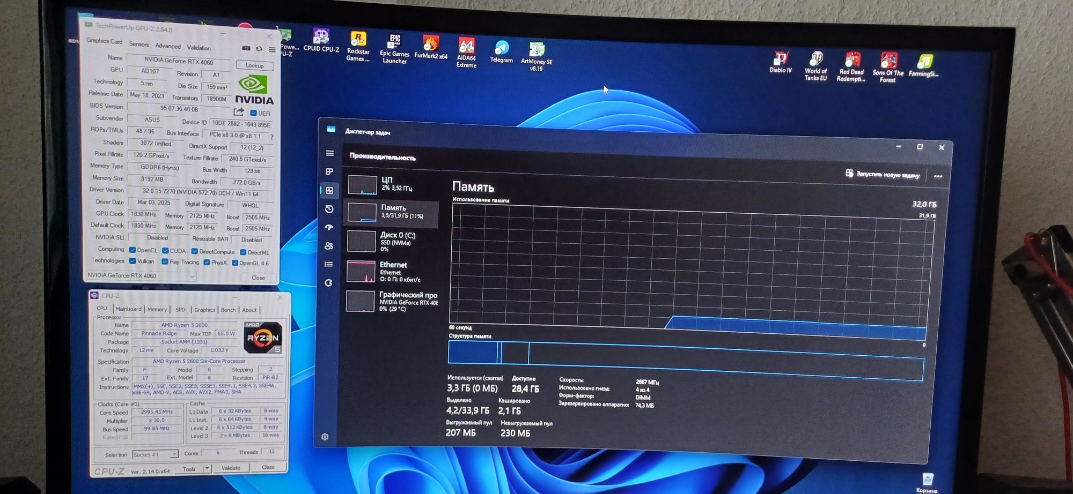This screenshot has width=1073, height=494.
Task: Click Run new task (Запустить новую задачу)
Action: [882, 174]
